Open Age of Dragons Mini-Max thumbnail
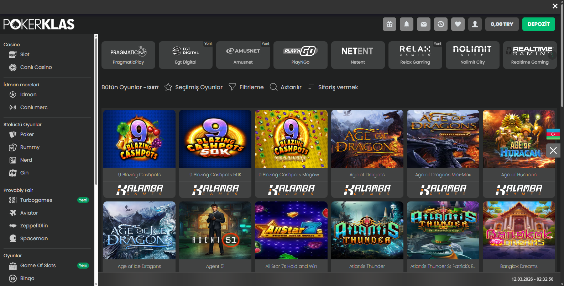564x286 pixels. pos(443,139)
